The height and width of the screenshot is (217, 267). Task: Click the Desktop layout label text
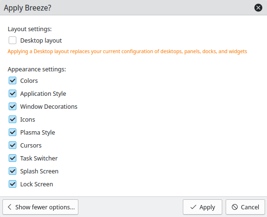click(x=41, y=41)
